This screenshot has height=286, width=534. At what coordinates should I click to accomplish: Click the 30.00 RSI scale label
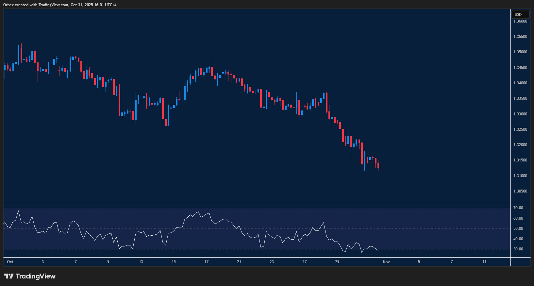(x=518, y=249)
